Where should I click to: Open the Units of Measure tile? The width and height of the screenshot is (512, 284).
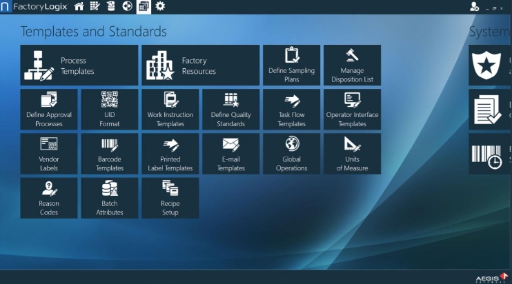[x=353, y=154]
